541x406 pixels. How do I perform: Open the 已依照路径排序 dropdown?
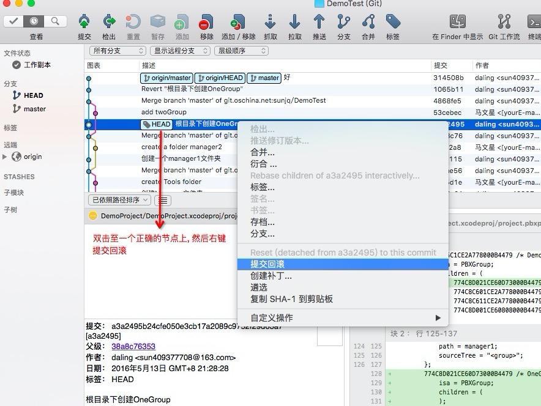120,200
